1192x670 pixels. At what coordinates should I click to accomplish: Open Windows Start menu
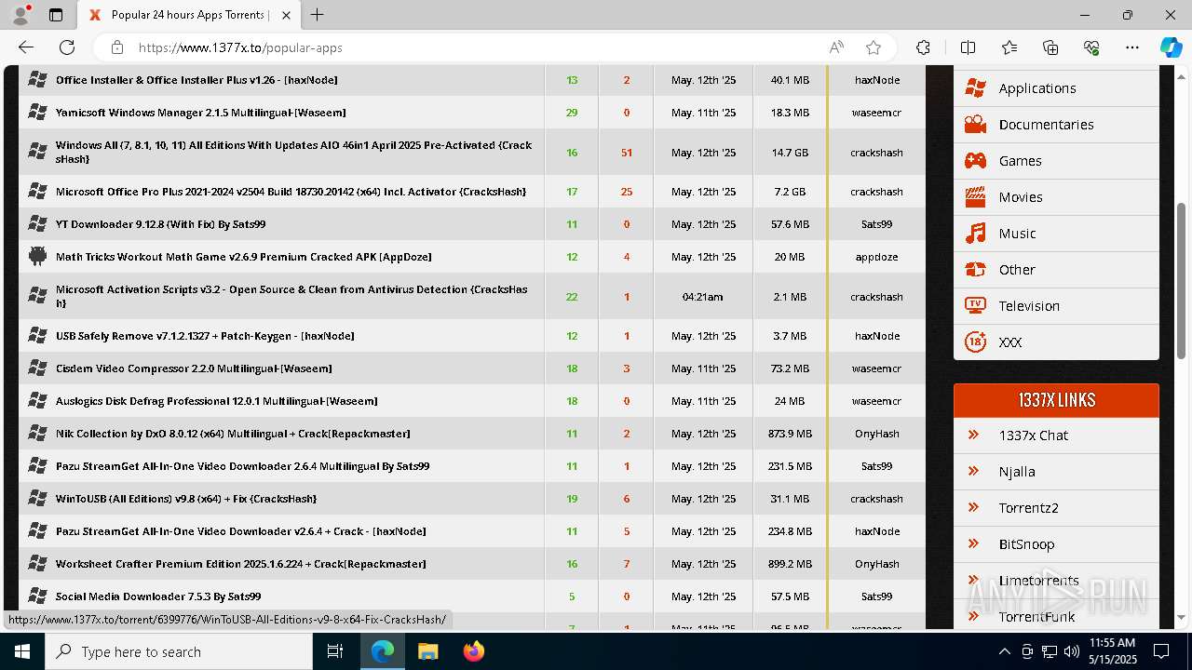pos(22,651)
